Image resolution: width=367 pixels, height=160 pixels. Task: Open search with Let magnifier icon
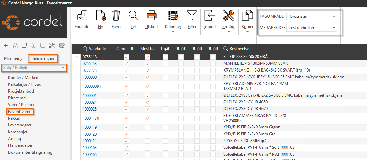[133, 16]
